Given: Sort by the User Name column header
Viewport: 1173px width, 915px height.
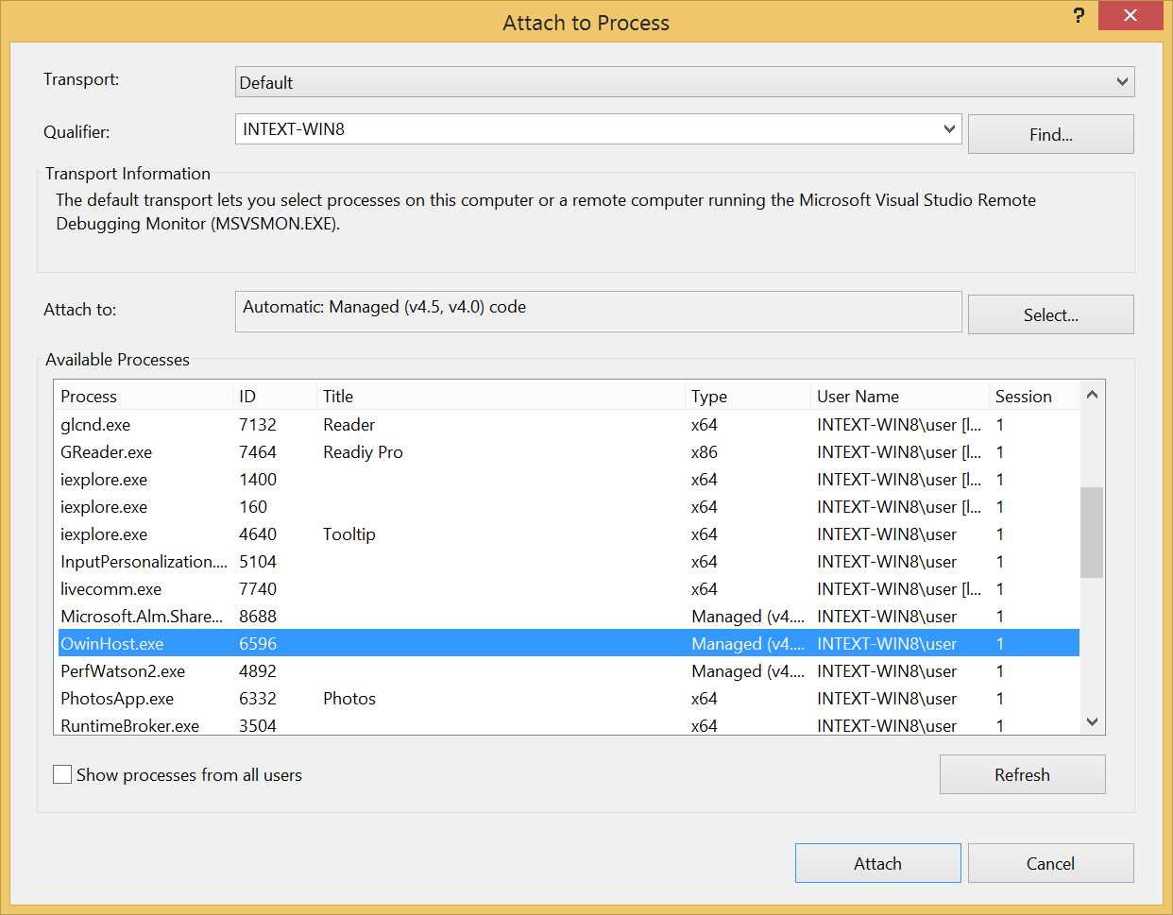Looking at the screenshot, I should tap(900, 396).
